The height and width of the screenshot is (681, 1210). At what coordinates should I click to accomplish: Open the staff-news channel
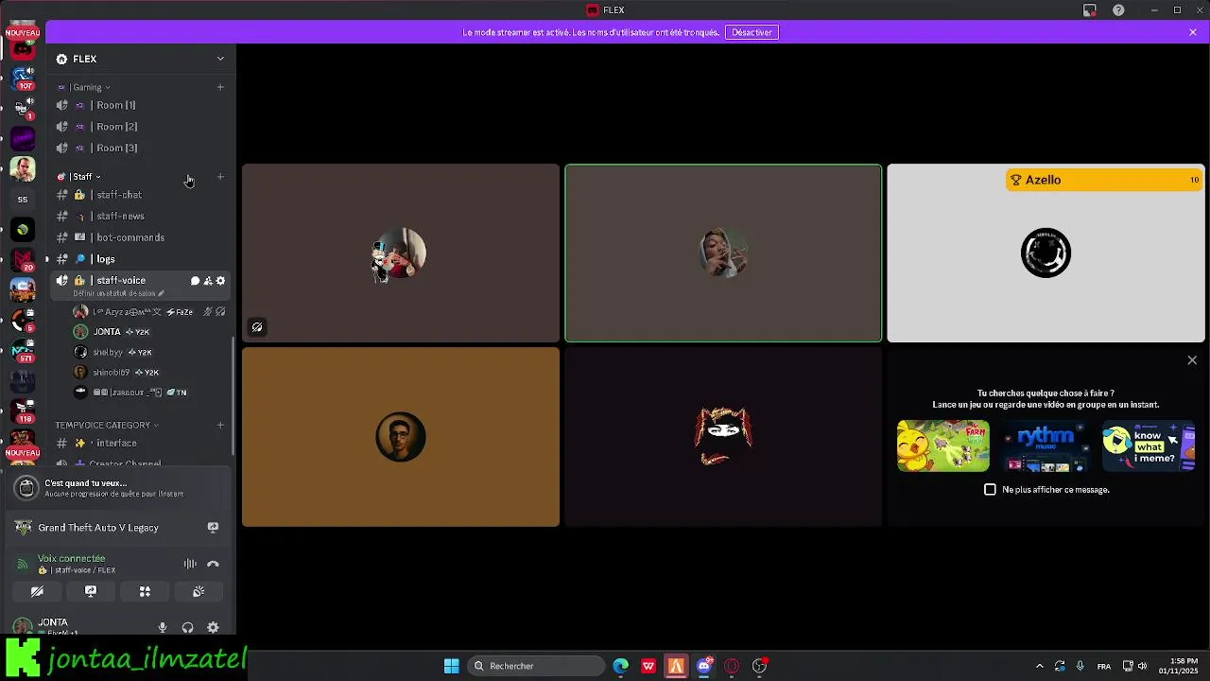click(141, 216)
